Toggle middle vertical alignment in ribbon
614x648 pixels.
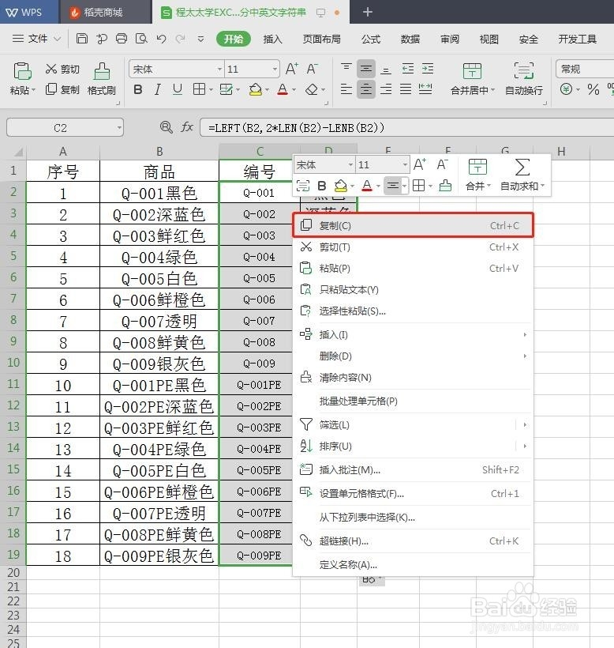click(365, 69)
